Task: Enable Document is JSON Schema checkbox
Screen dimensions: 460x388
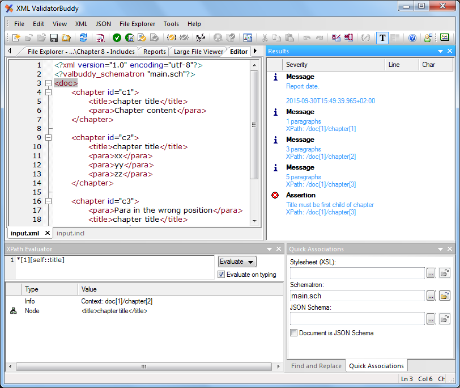Action: tap(293, 333)
